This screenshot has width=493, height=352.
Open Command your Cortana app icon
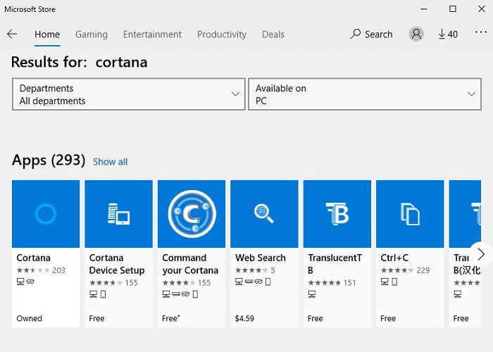192,214
